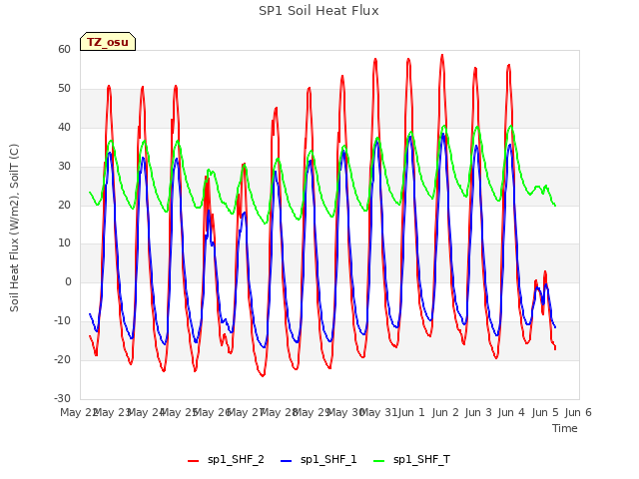Image resolution: width=639 pixels, height=479 pixels.
Task: Click the TZ_osu annotation label
Action: coord(108,42)
